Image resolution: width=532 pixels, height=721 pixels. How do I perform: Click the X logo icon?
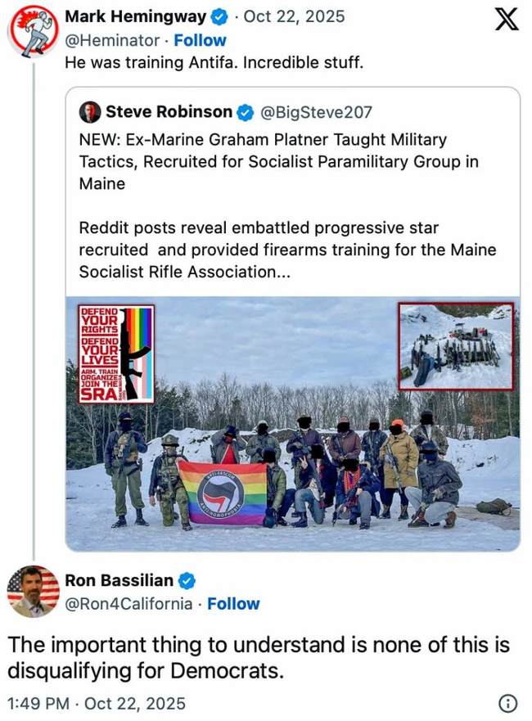507,18
